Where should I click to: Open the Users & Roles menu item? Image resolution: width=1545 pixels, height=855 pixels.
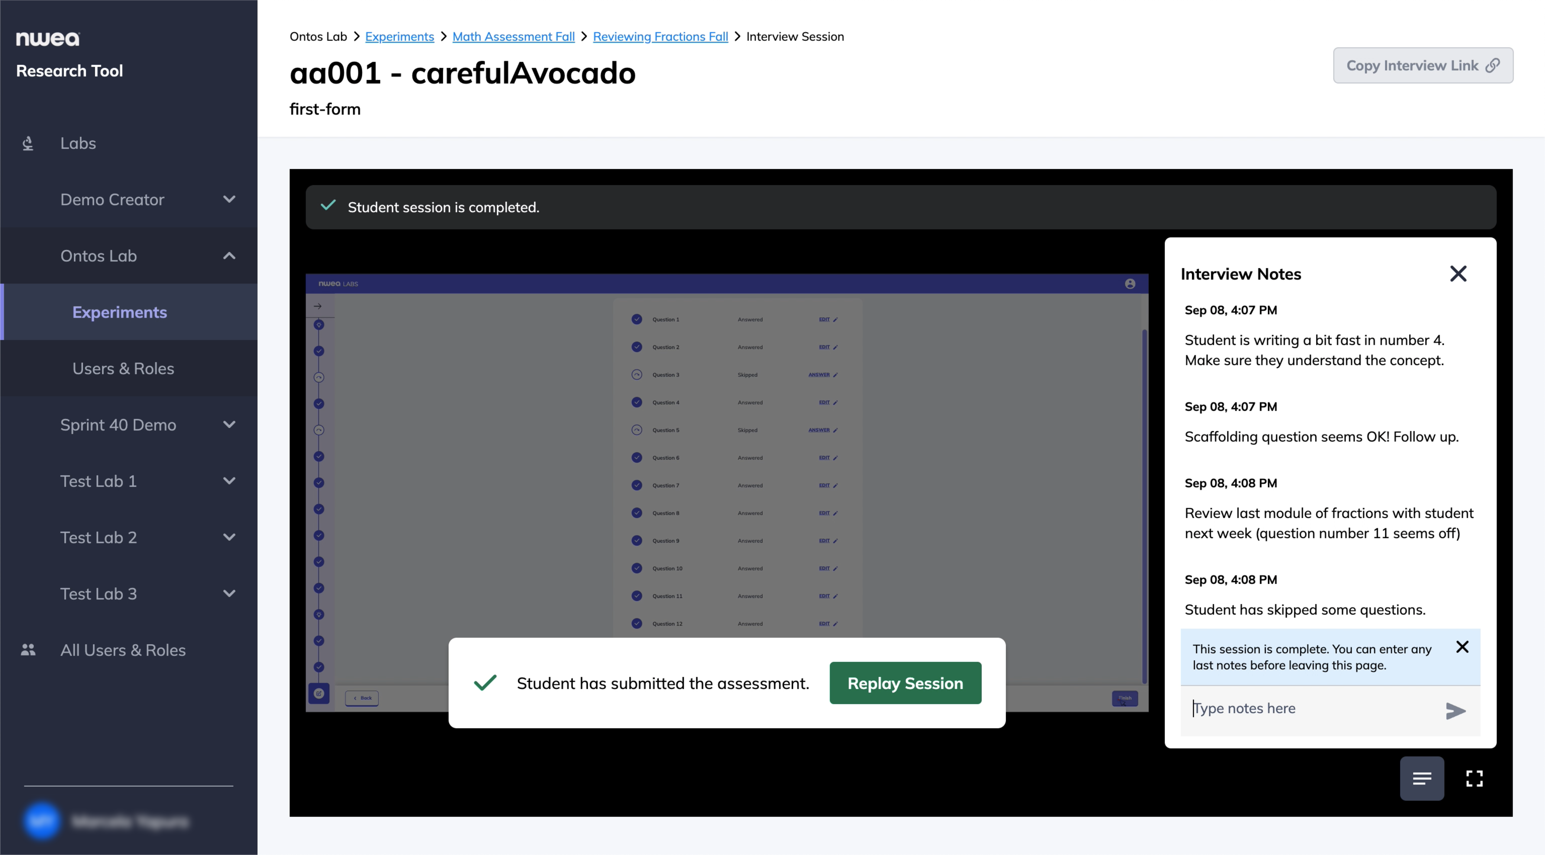pos(123,369)
